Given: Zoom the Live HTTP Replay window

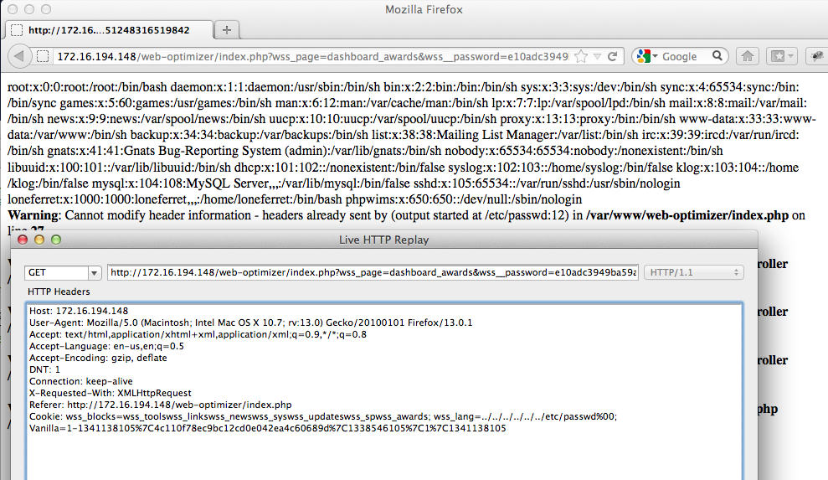Looking at the screenshot, I should tap(56, 240).
